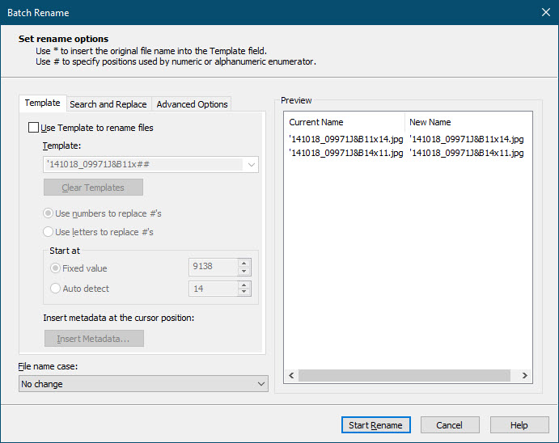Click the Start Rename button
559x443 pixels.
pos(375,425)
